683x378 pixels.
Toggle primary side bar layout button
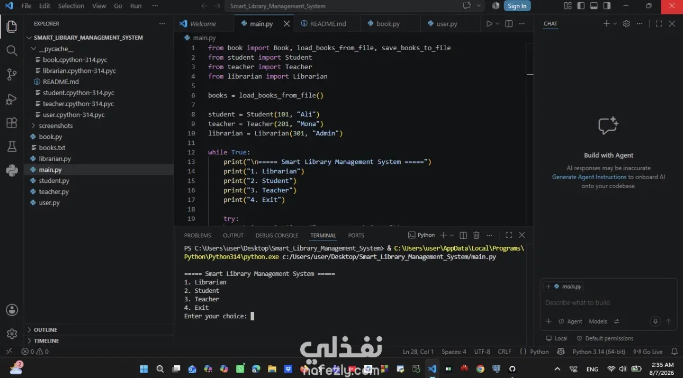tap(581, 6)
